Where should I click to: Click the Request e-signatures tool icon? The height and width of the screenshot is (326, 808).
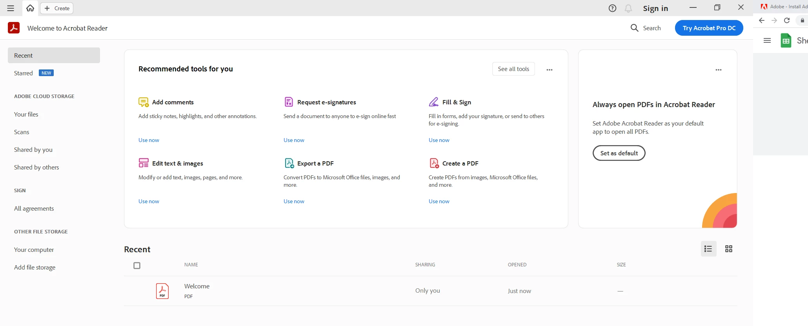tap(289, 102)
